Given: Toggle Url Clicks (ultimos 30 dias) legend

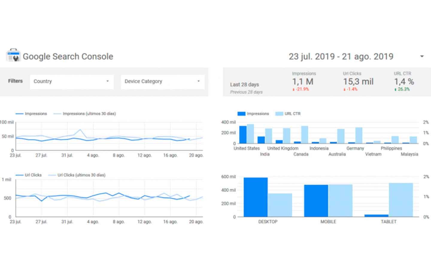Looking at the screenshot, I should tap(77, 175).
